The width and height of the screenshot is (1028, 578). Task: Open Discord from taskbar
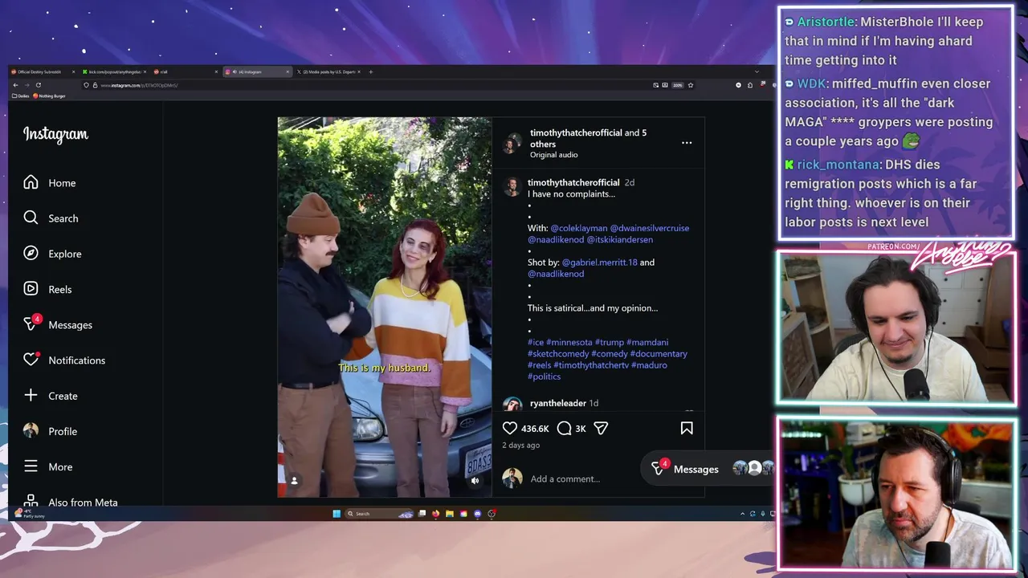click(478, 514)
